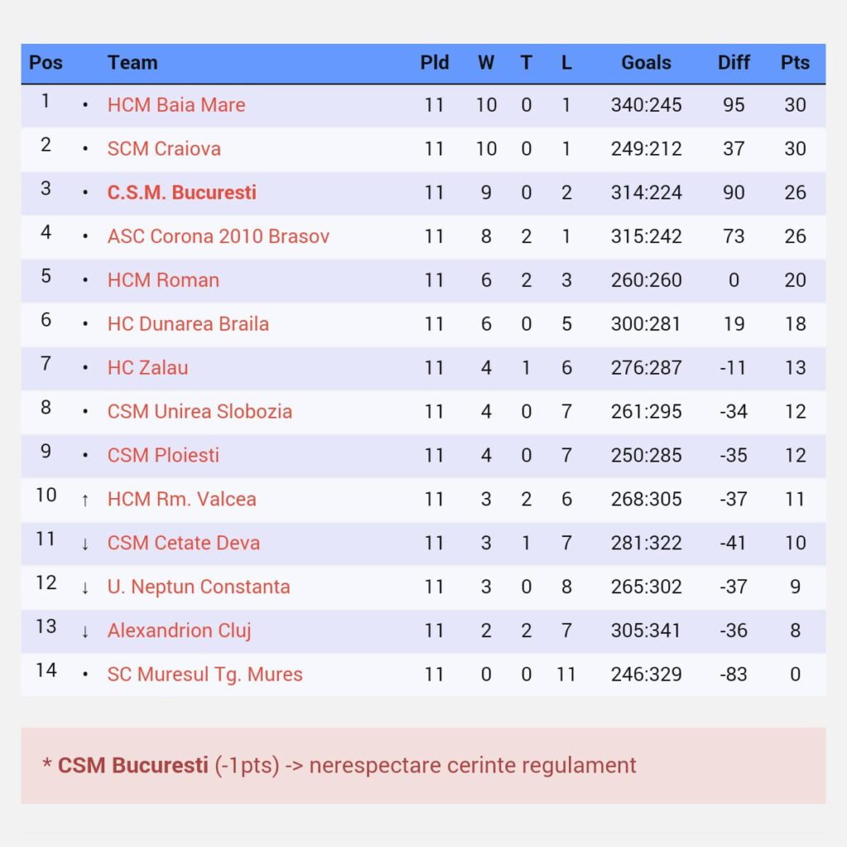Click the down arrow beside Alexandrion Cluj
Screen dimensions: 847x847
click(85, 631)
